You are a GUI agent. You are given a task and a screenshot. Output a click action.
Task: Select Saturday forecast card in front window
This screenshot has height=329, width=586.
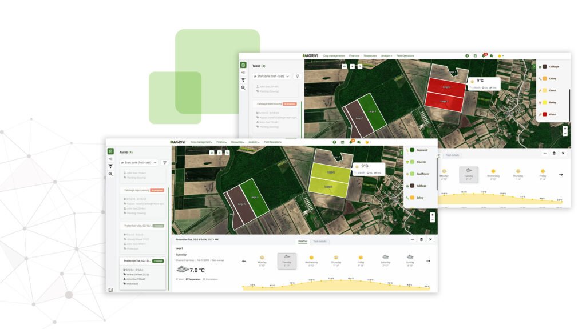coord(385,260)
